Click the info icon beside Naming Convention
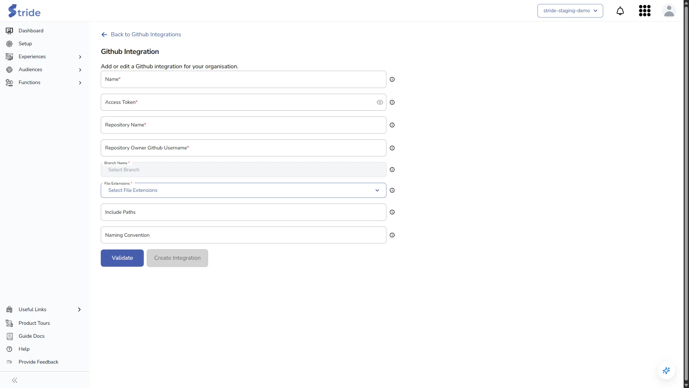 point(392,235)
